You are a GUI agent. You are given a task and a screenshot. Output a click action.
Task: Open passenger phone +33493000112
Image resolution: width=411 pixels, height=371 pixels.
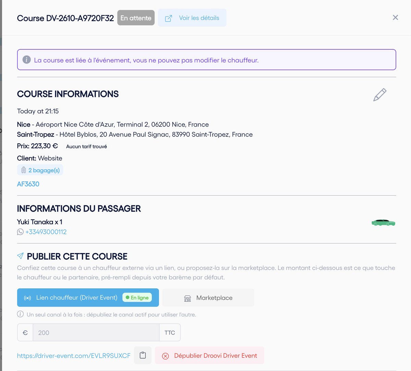pos(46,232)
